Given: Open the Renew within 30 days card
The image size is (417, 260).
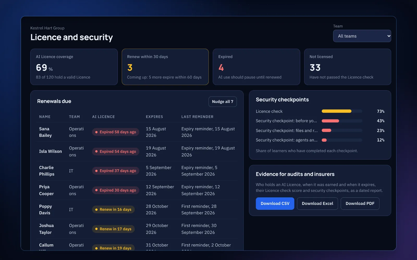Looking at the screenshot, I should click(x=165, y=67).
